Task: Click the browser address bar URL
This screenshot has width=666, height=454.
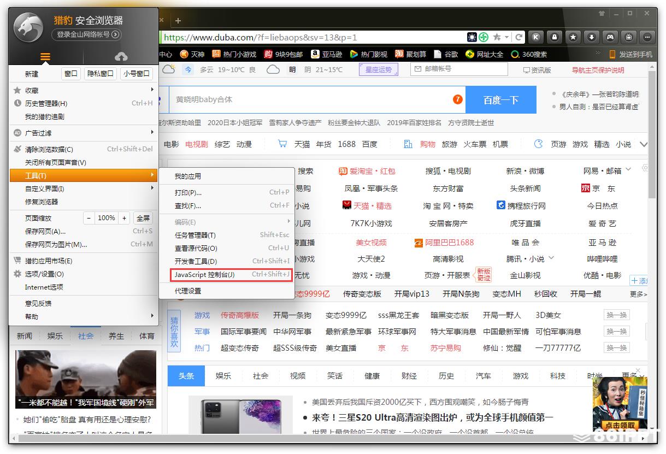Action: (260, 37)
